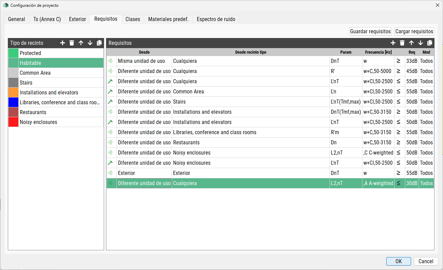Click the Dn parameter cell in Restaurants row
The height and width of the screenshot is (270, 443).
tap(346, 143)
